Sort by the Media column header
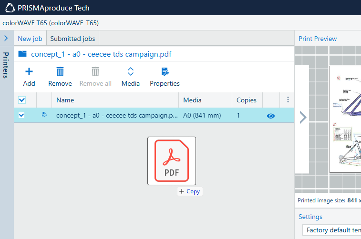 (205, 100)
